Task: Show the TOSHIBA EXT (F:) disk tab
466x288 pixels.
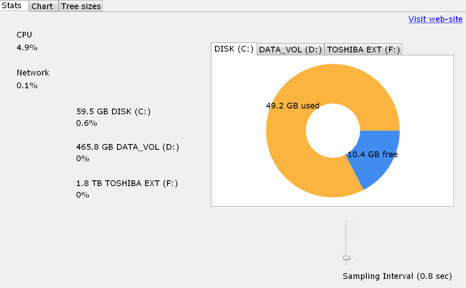Action: (363, 50)
